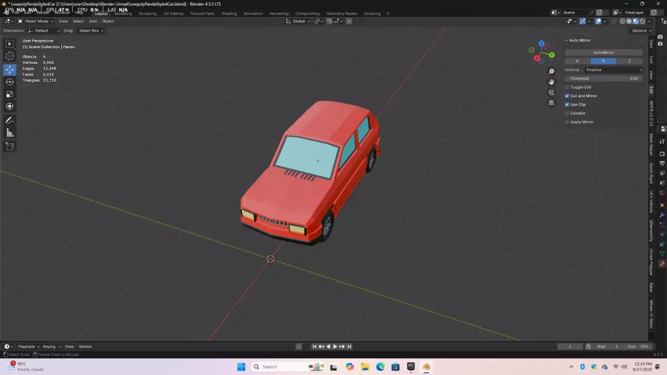Select the Transform tool
The image size is (667, 375).
point(9,107)
